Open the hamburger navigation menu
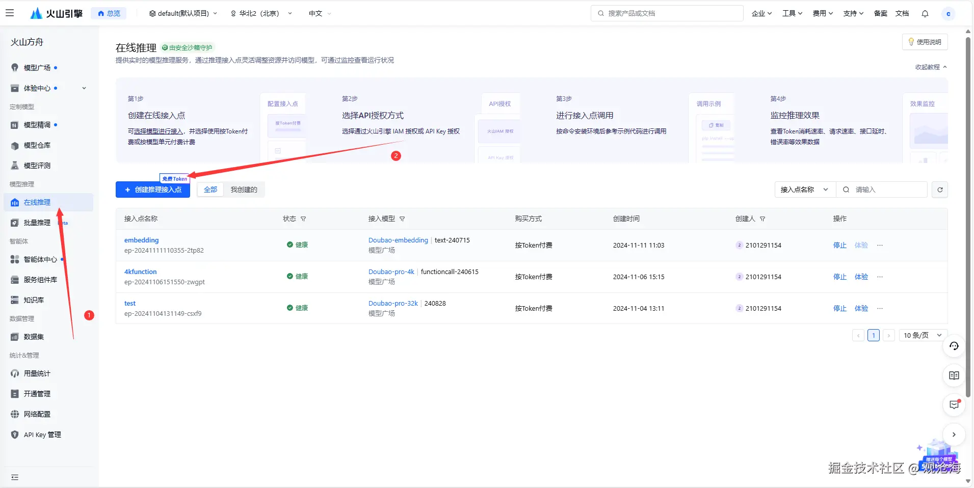Screen dimensions: 974x488 [10, 13]
